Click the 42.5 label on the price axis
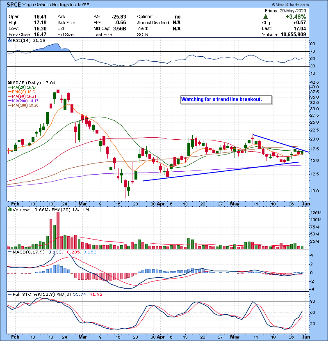This screenshot has height=341, width=328. pos(315,83)
